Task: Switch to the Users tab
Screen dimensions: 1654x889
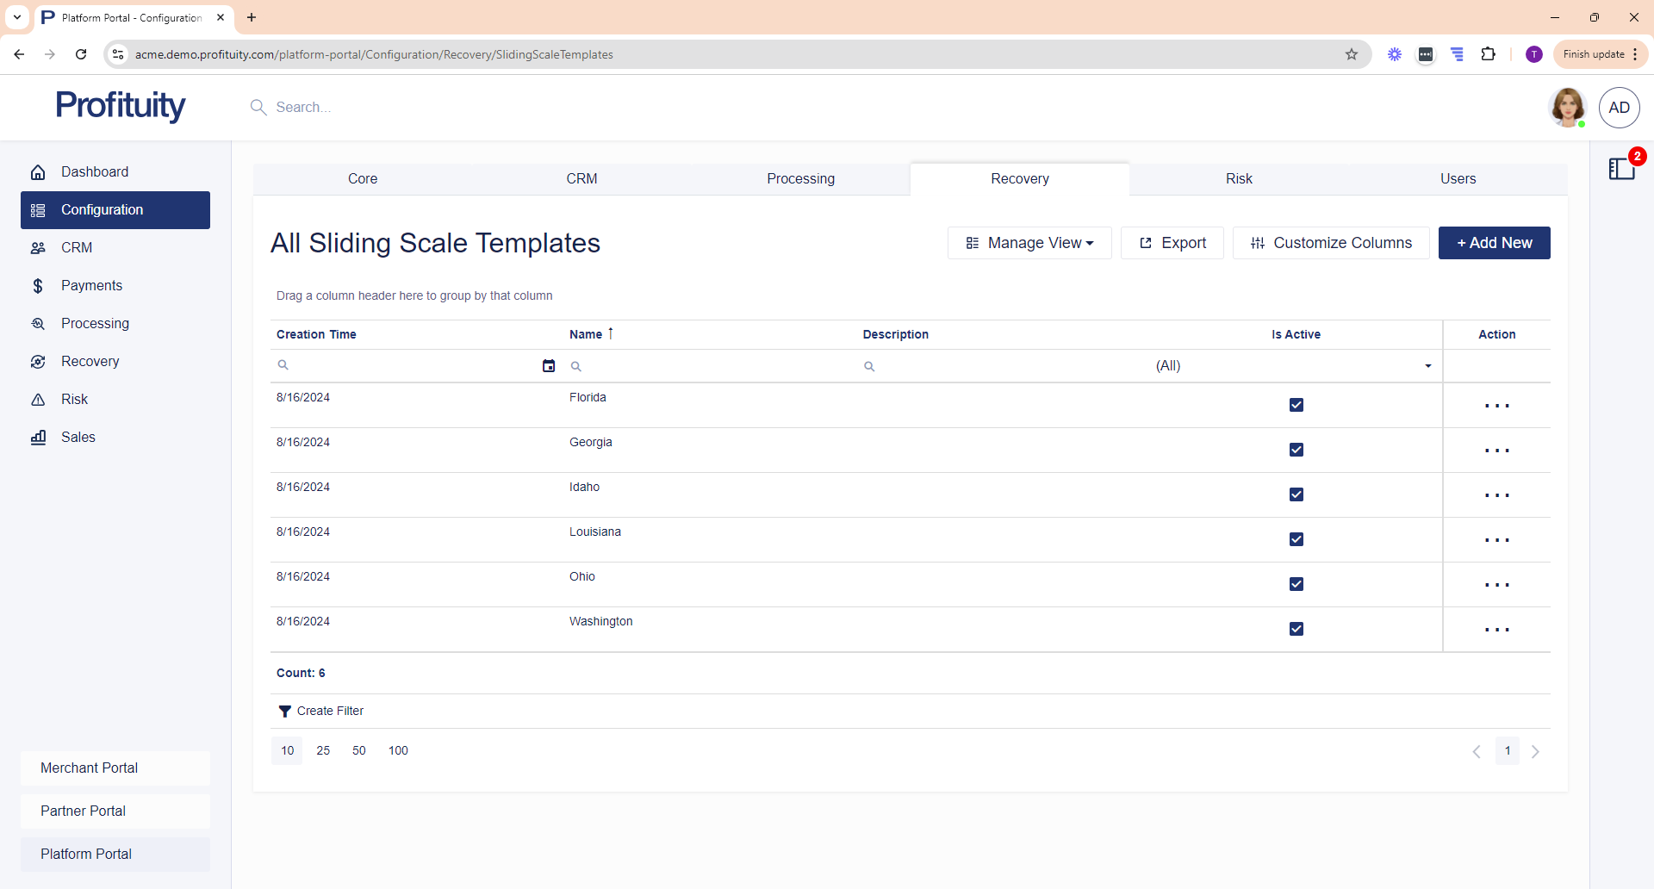Action: (x=1458, y=179)
